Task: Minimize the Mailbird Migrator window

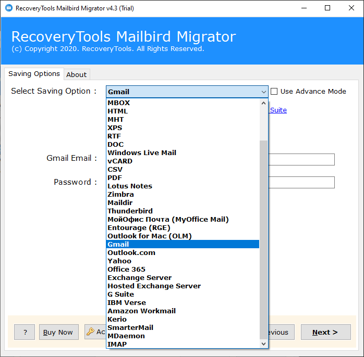Action: [304, 8]
